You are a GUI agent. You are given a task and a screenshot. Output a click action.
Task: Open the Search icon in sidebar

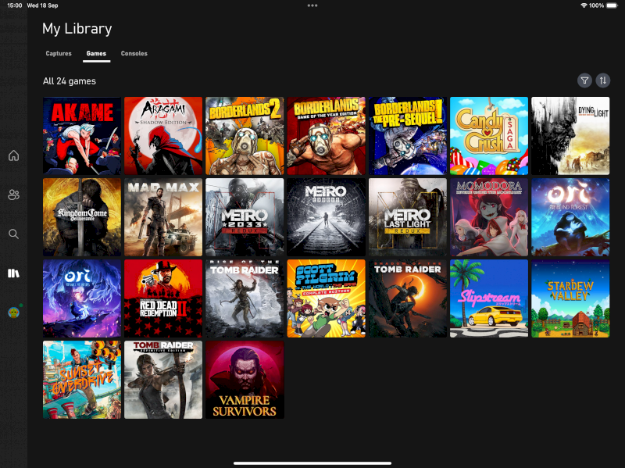tap(13, 234)
